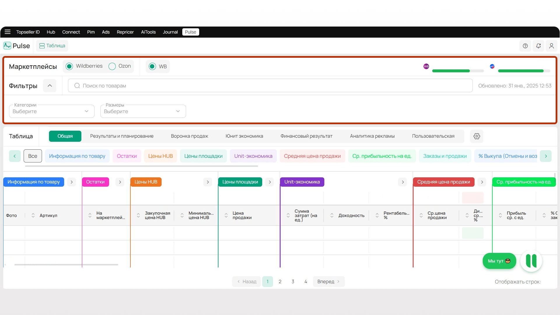560x315 pixels.
Task: Click the Все filter button
Action: [x=33, y=156]
